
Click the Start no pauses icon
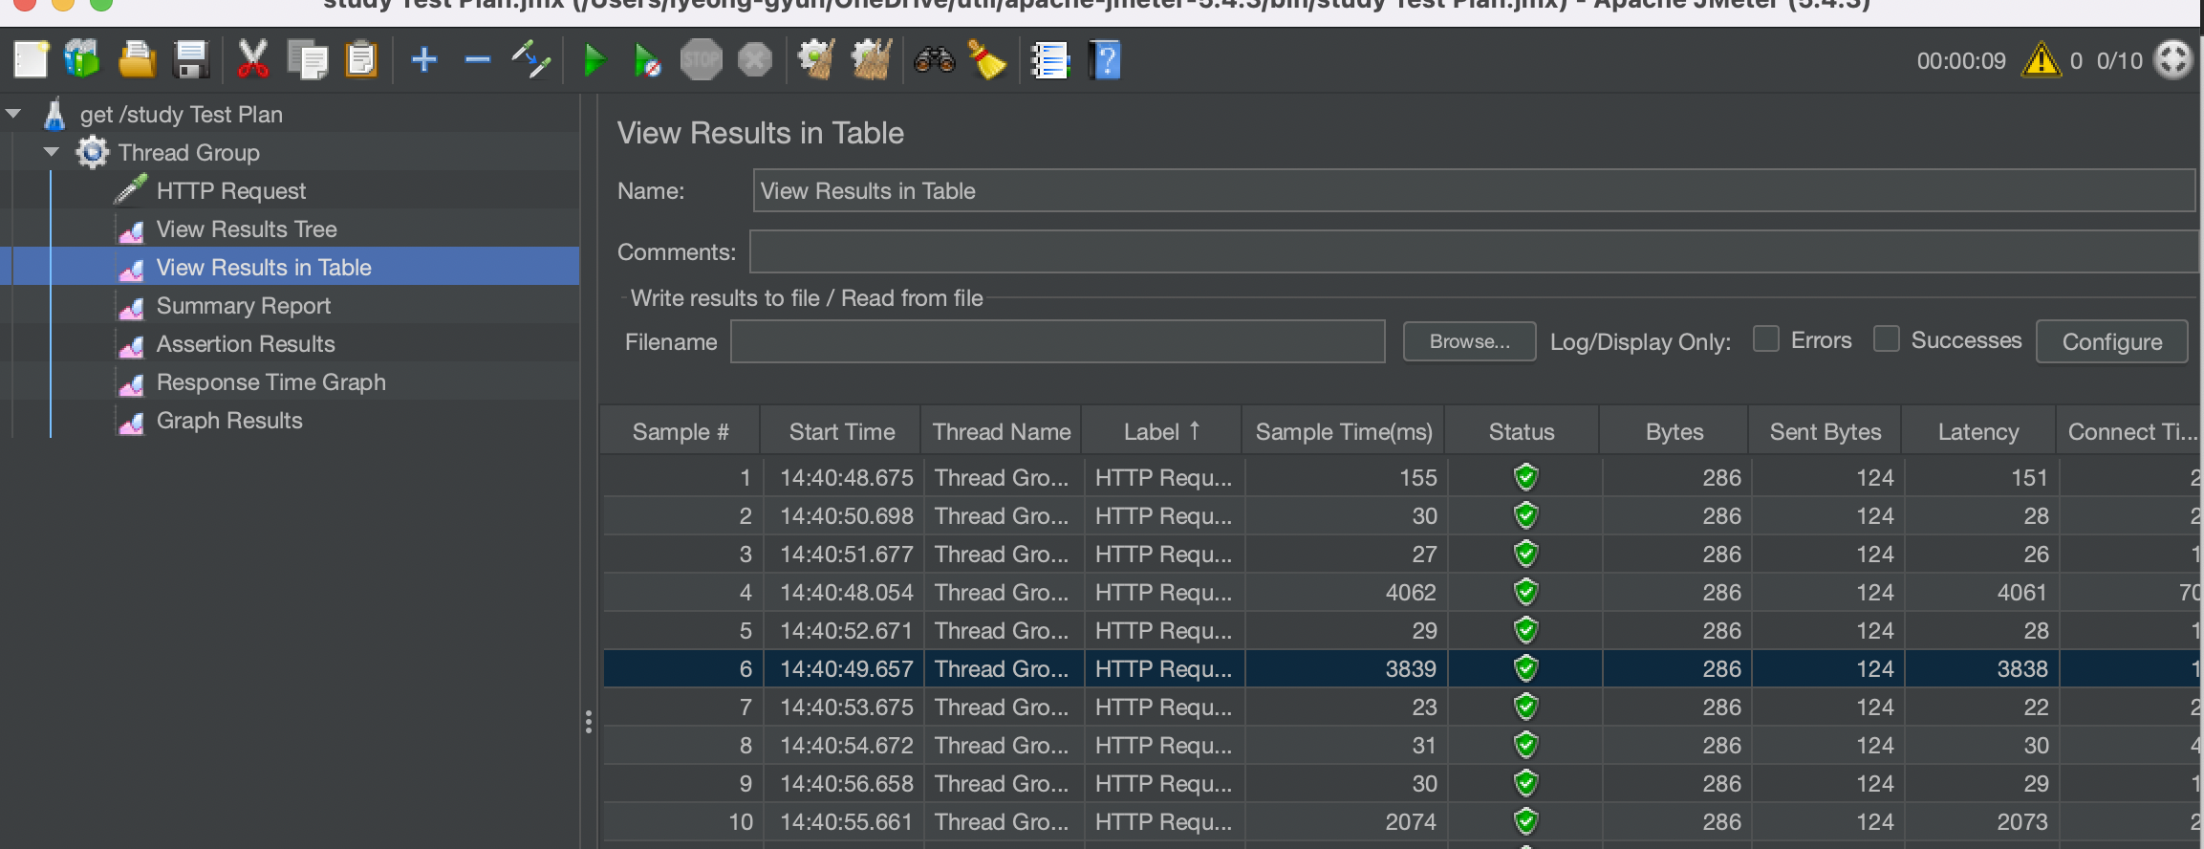[647, 61]
